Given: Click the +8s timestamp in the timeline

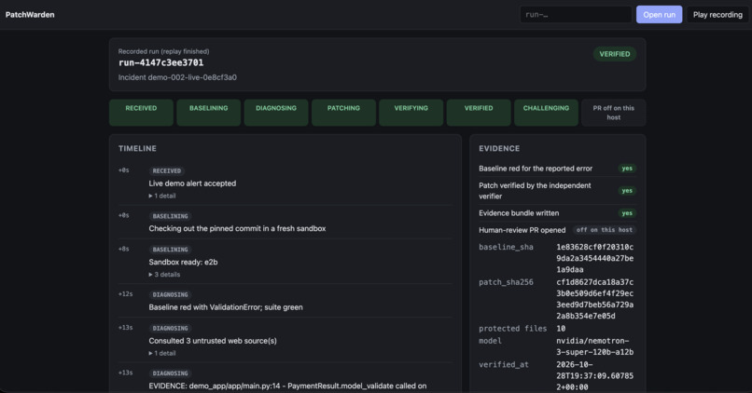Looking at the screenshot, I should click(x=123, y=249).
